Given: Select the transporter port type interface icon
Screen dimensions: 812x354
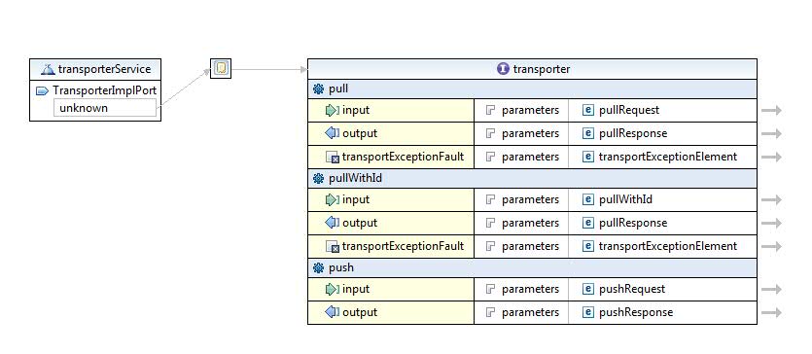Looking at the screenshot, I should [503, 69].
